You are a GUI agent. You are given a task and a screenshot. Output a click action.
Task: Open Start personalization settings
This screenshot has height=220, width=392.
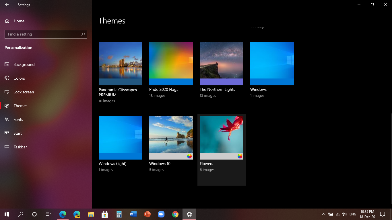click(46, 133)
